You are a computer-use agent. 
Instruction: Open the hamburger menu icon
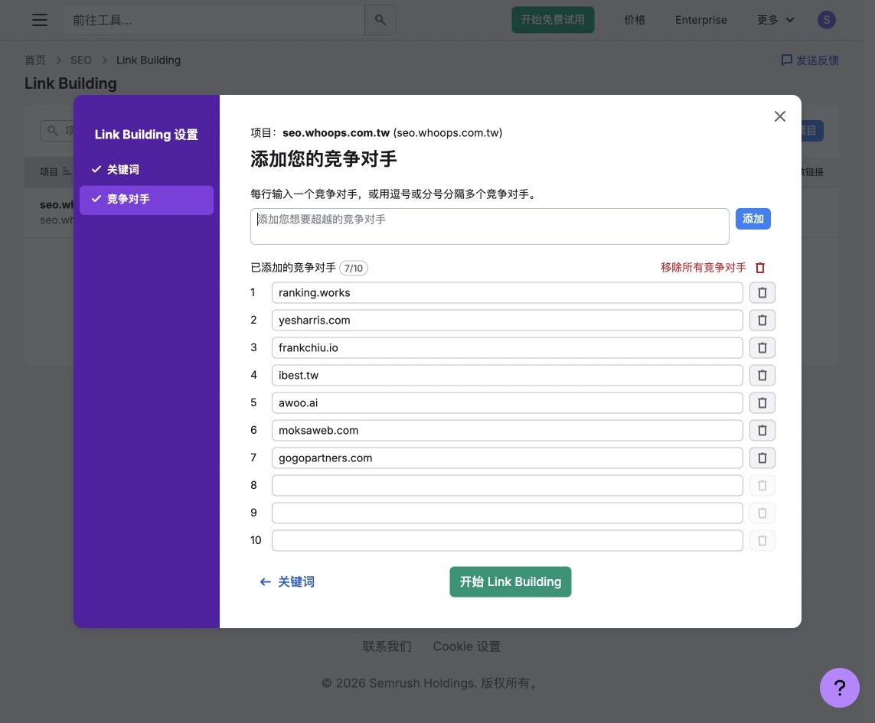[40, 20]
